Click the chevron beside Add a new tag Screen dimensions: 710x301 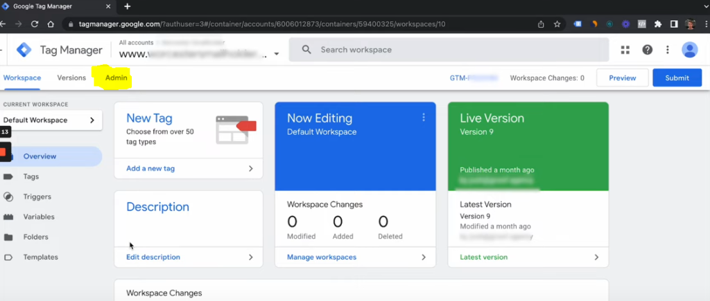tap(251, 169)
